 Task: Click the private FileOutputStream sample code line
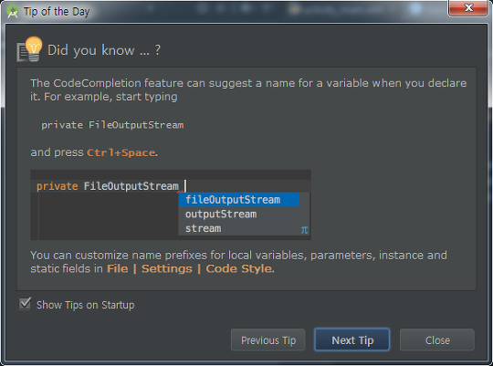(x=112, y=125)
